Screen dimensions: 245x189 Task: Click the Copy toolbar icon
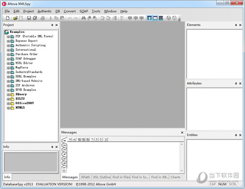56,18
